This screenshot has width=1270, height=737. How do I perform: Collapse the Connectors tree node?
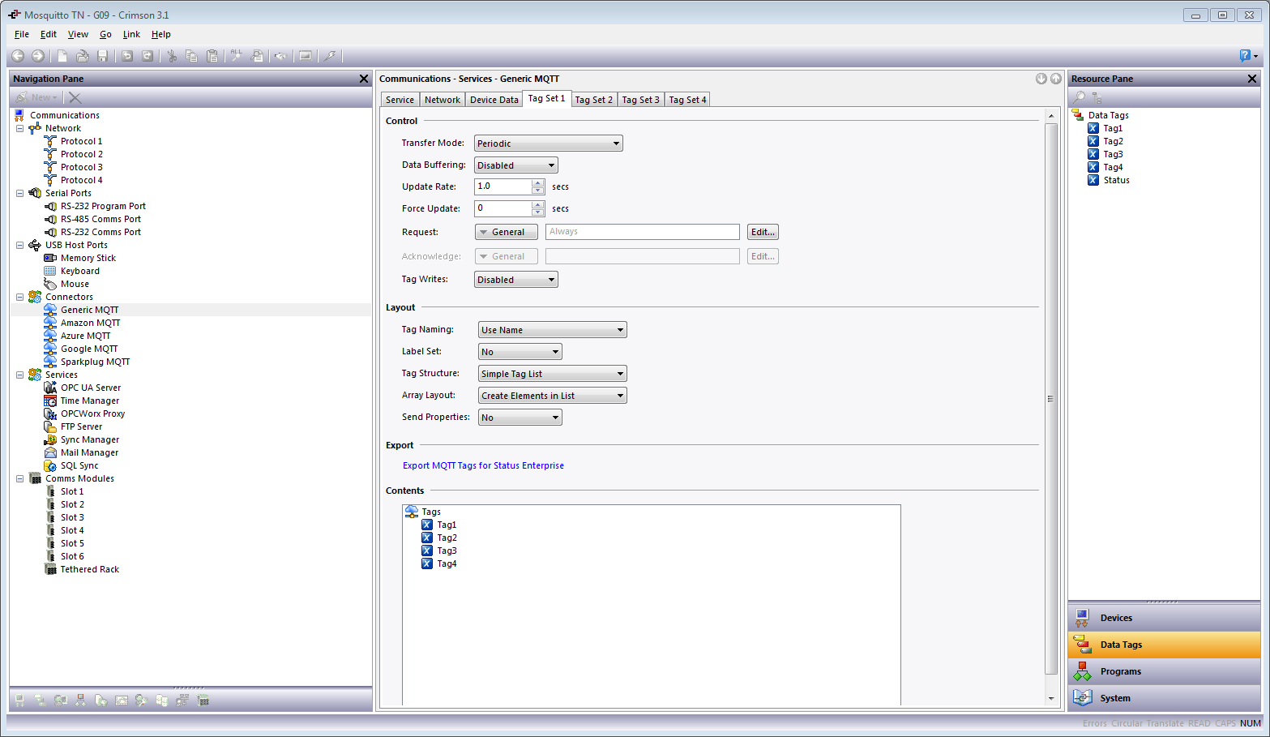click(x=20, y=297)
